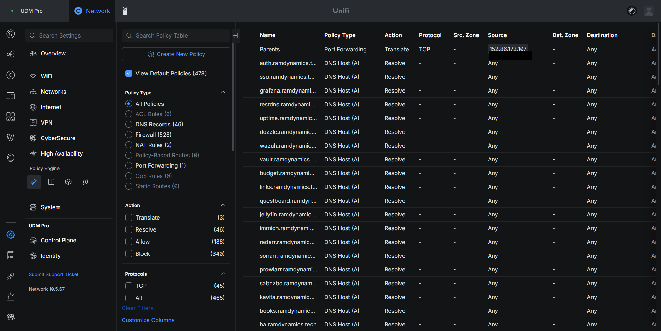Open the Parents port forwarding row
The width and height of the screenshot is (661, 331).
(x=449, y=49)
